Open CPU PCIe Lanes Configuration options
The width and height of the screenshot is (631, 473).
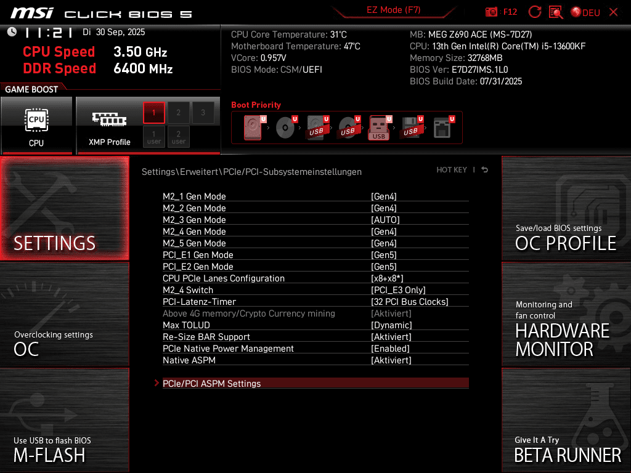[315, 278]
